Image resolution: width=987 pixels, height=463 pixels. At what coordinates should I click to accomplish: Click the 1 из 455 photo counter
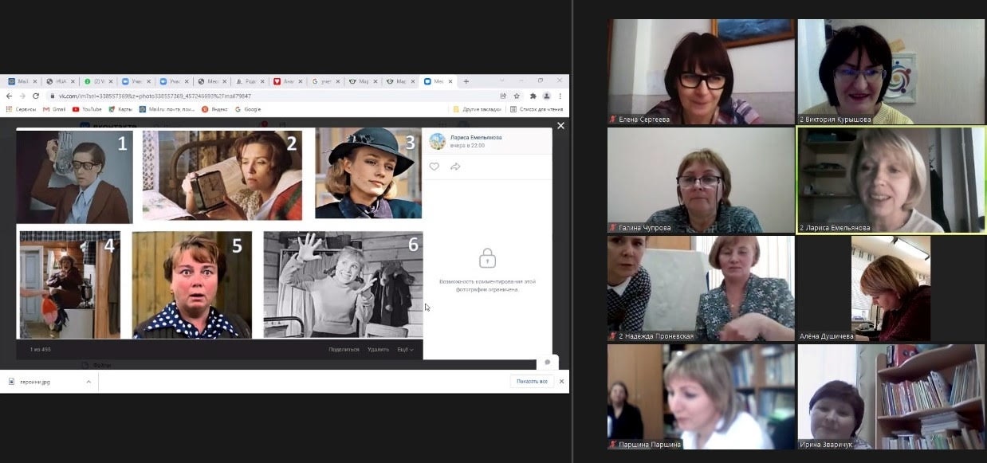[41, 349]
